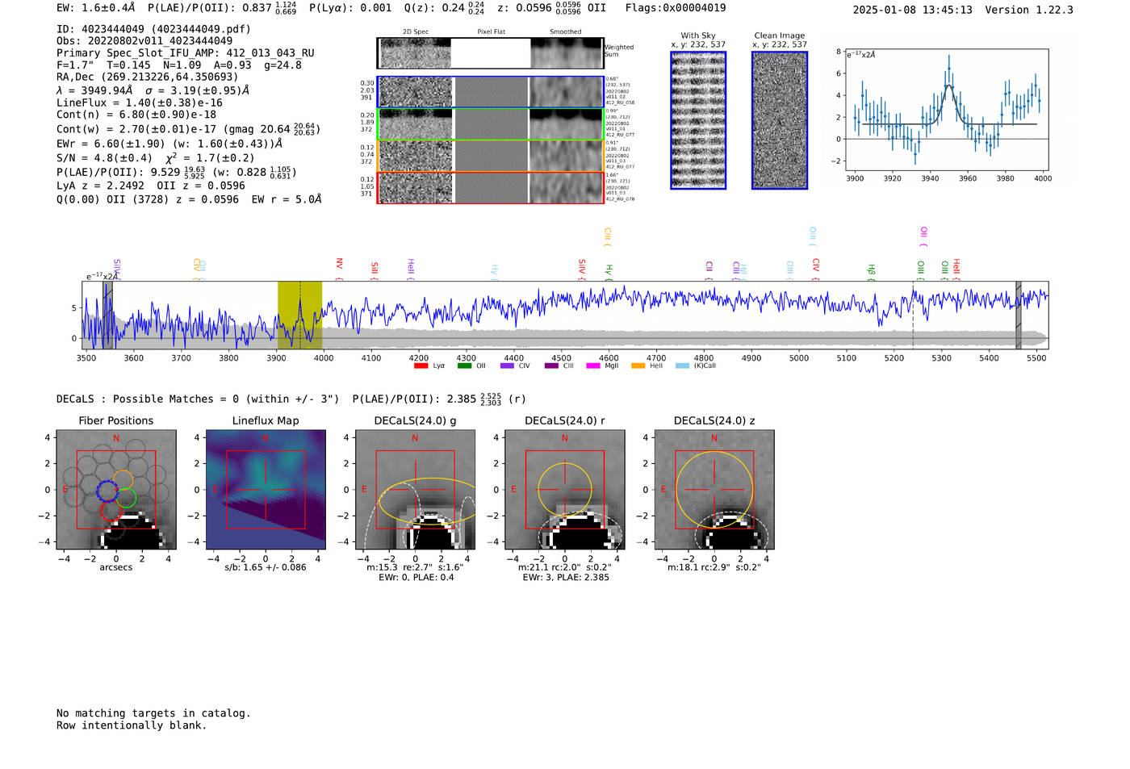The image size is (1130, 769).
Task: Open the With Sky image thumbnail
Action: [x=698, y=120]
